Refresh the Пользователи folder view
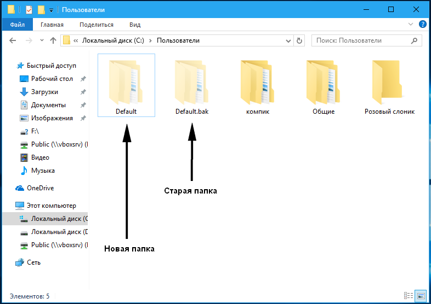 tap(299, 41)
